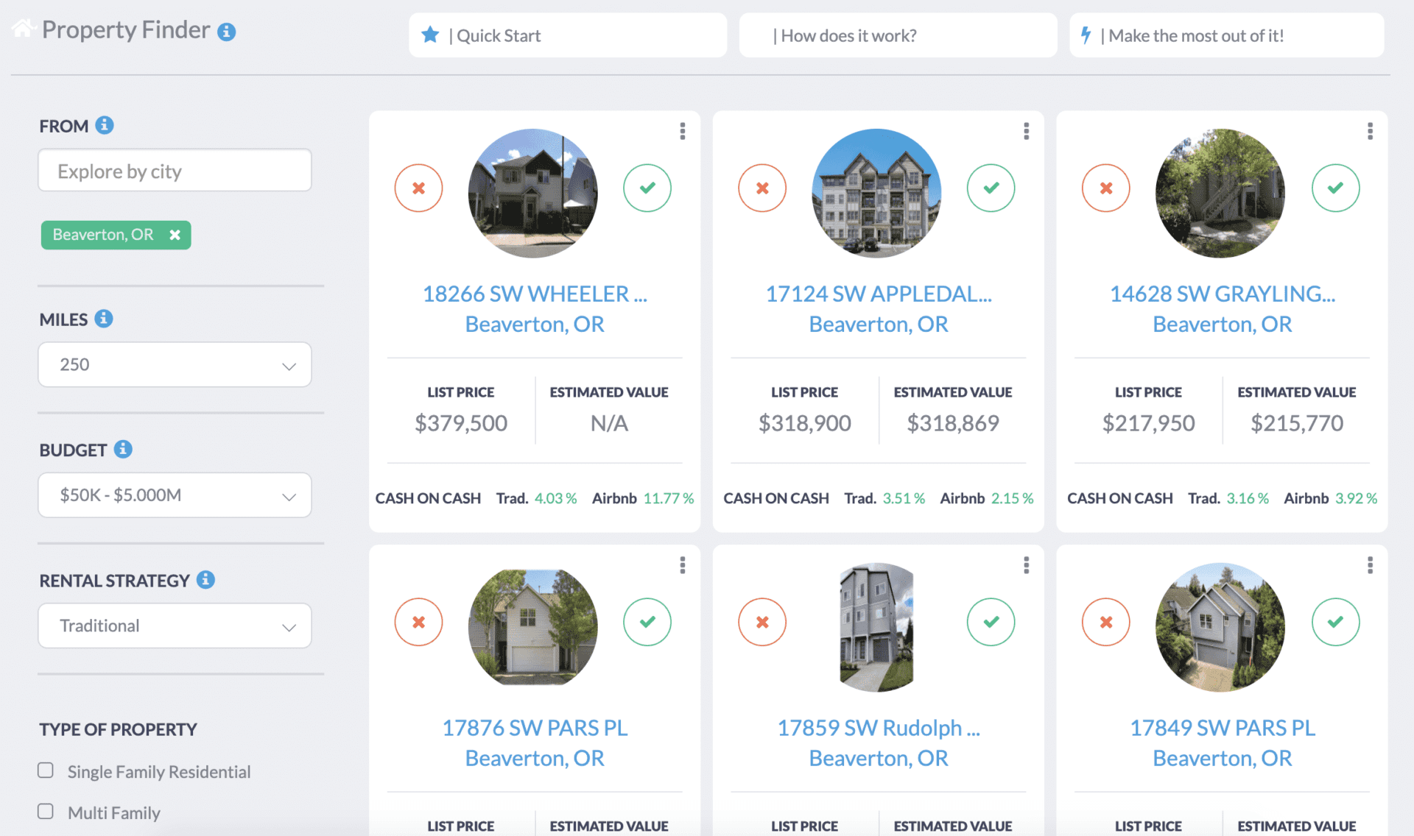Select How does it work tab
This screenshot has height=836, width=1414.
coord(897,35)
